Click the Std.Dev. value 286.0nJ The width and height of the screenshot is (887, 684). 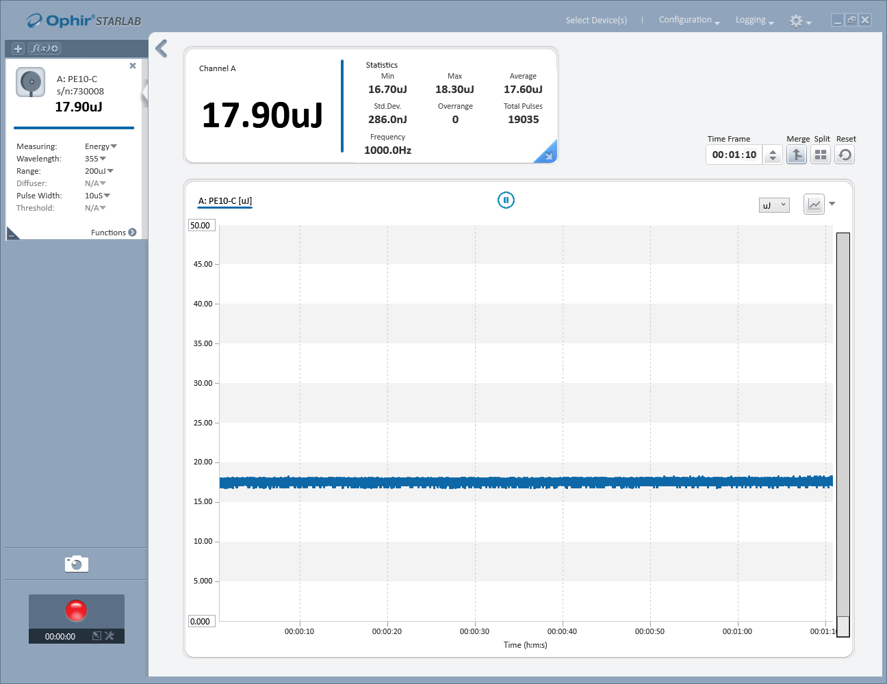(387, 120)
